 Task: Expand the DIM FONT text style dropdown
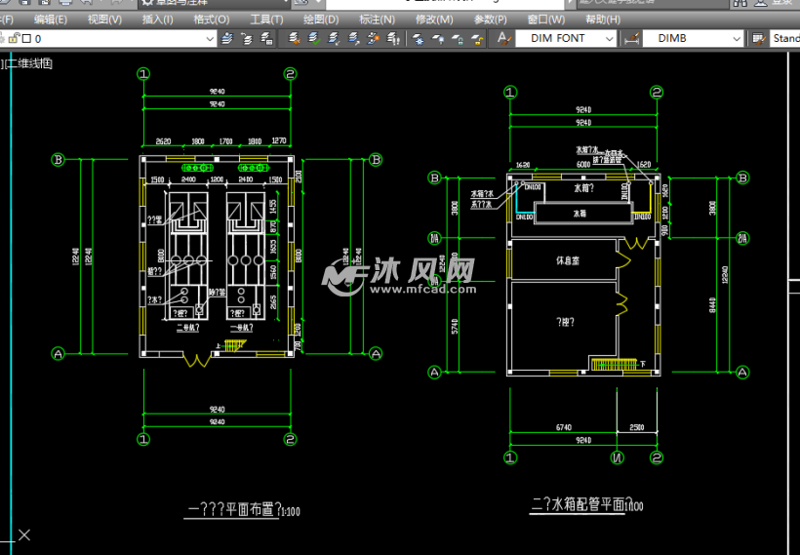pos(609,39)
